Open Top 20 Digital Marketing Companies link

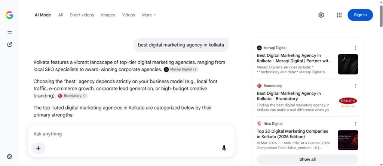pyautogui.click(x=292, y=134)
